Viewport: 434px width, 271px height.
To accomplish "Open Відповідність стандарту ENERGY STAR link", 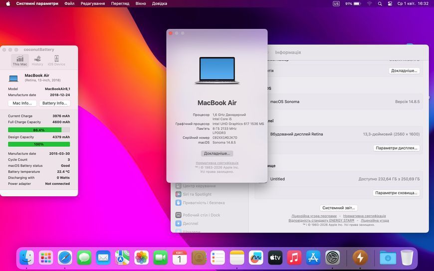I will coord(321,220).
